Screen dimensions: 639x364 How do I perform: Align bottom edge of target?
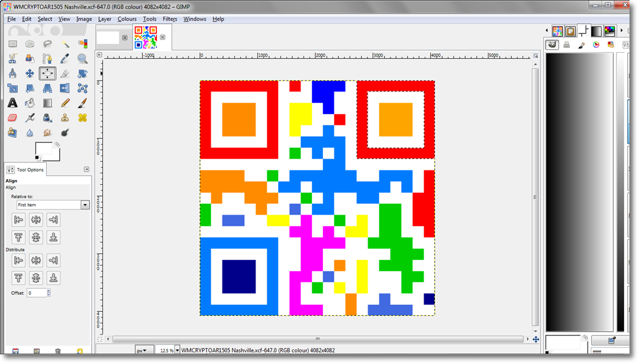point(53,237)
